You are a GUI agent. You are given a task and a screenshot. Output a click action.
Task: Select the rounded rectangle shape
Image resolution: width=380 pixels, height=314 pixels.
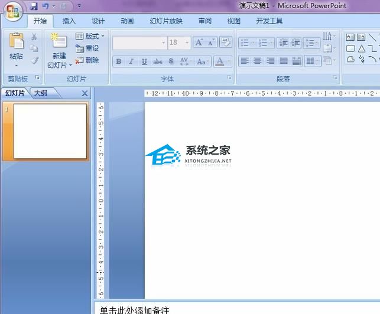point(350,48)
